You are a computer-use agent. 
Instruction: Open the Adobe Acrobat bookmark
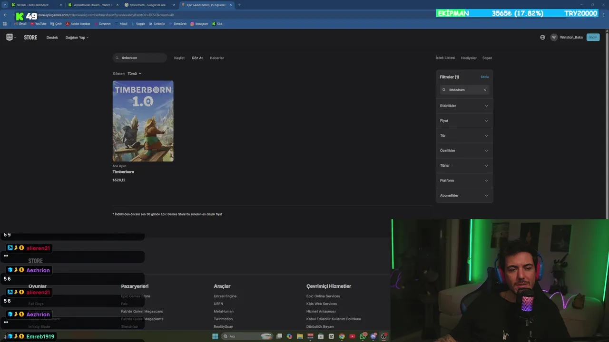coord(78,23)
